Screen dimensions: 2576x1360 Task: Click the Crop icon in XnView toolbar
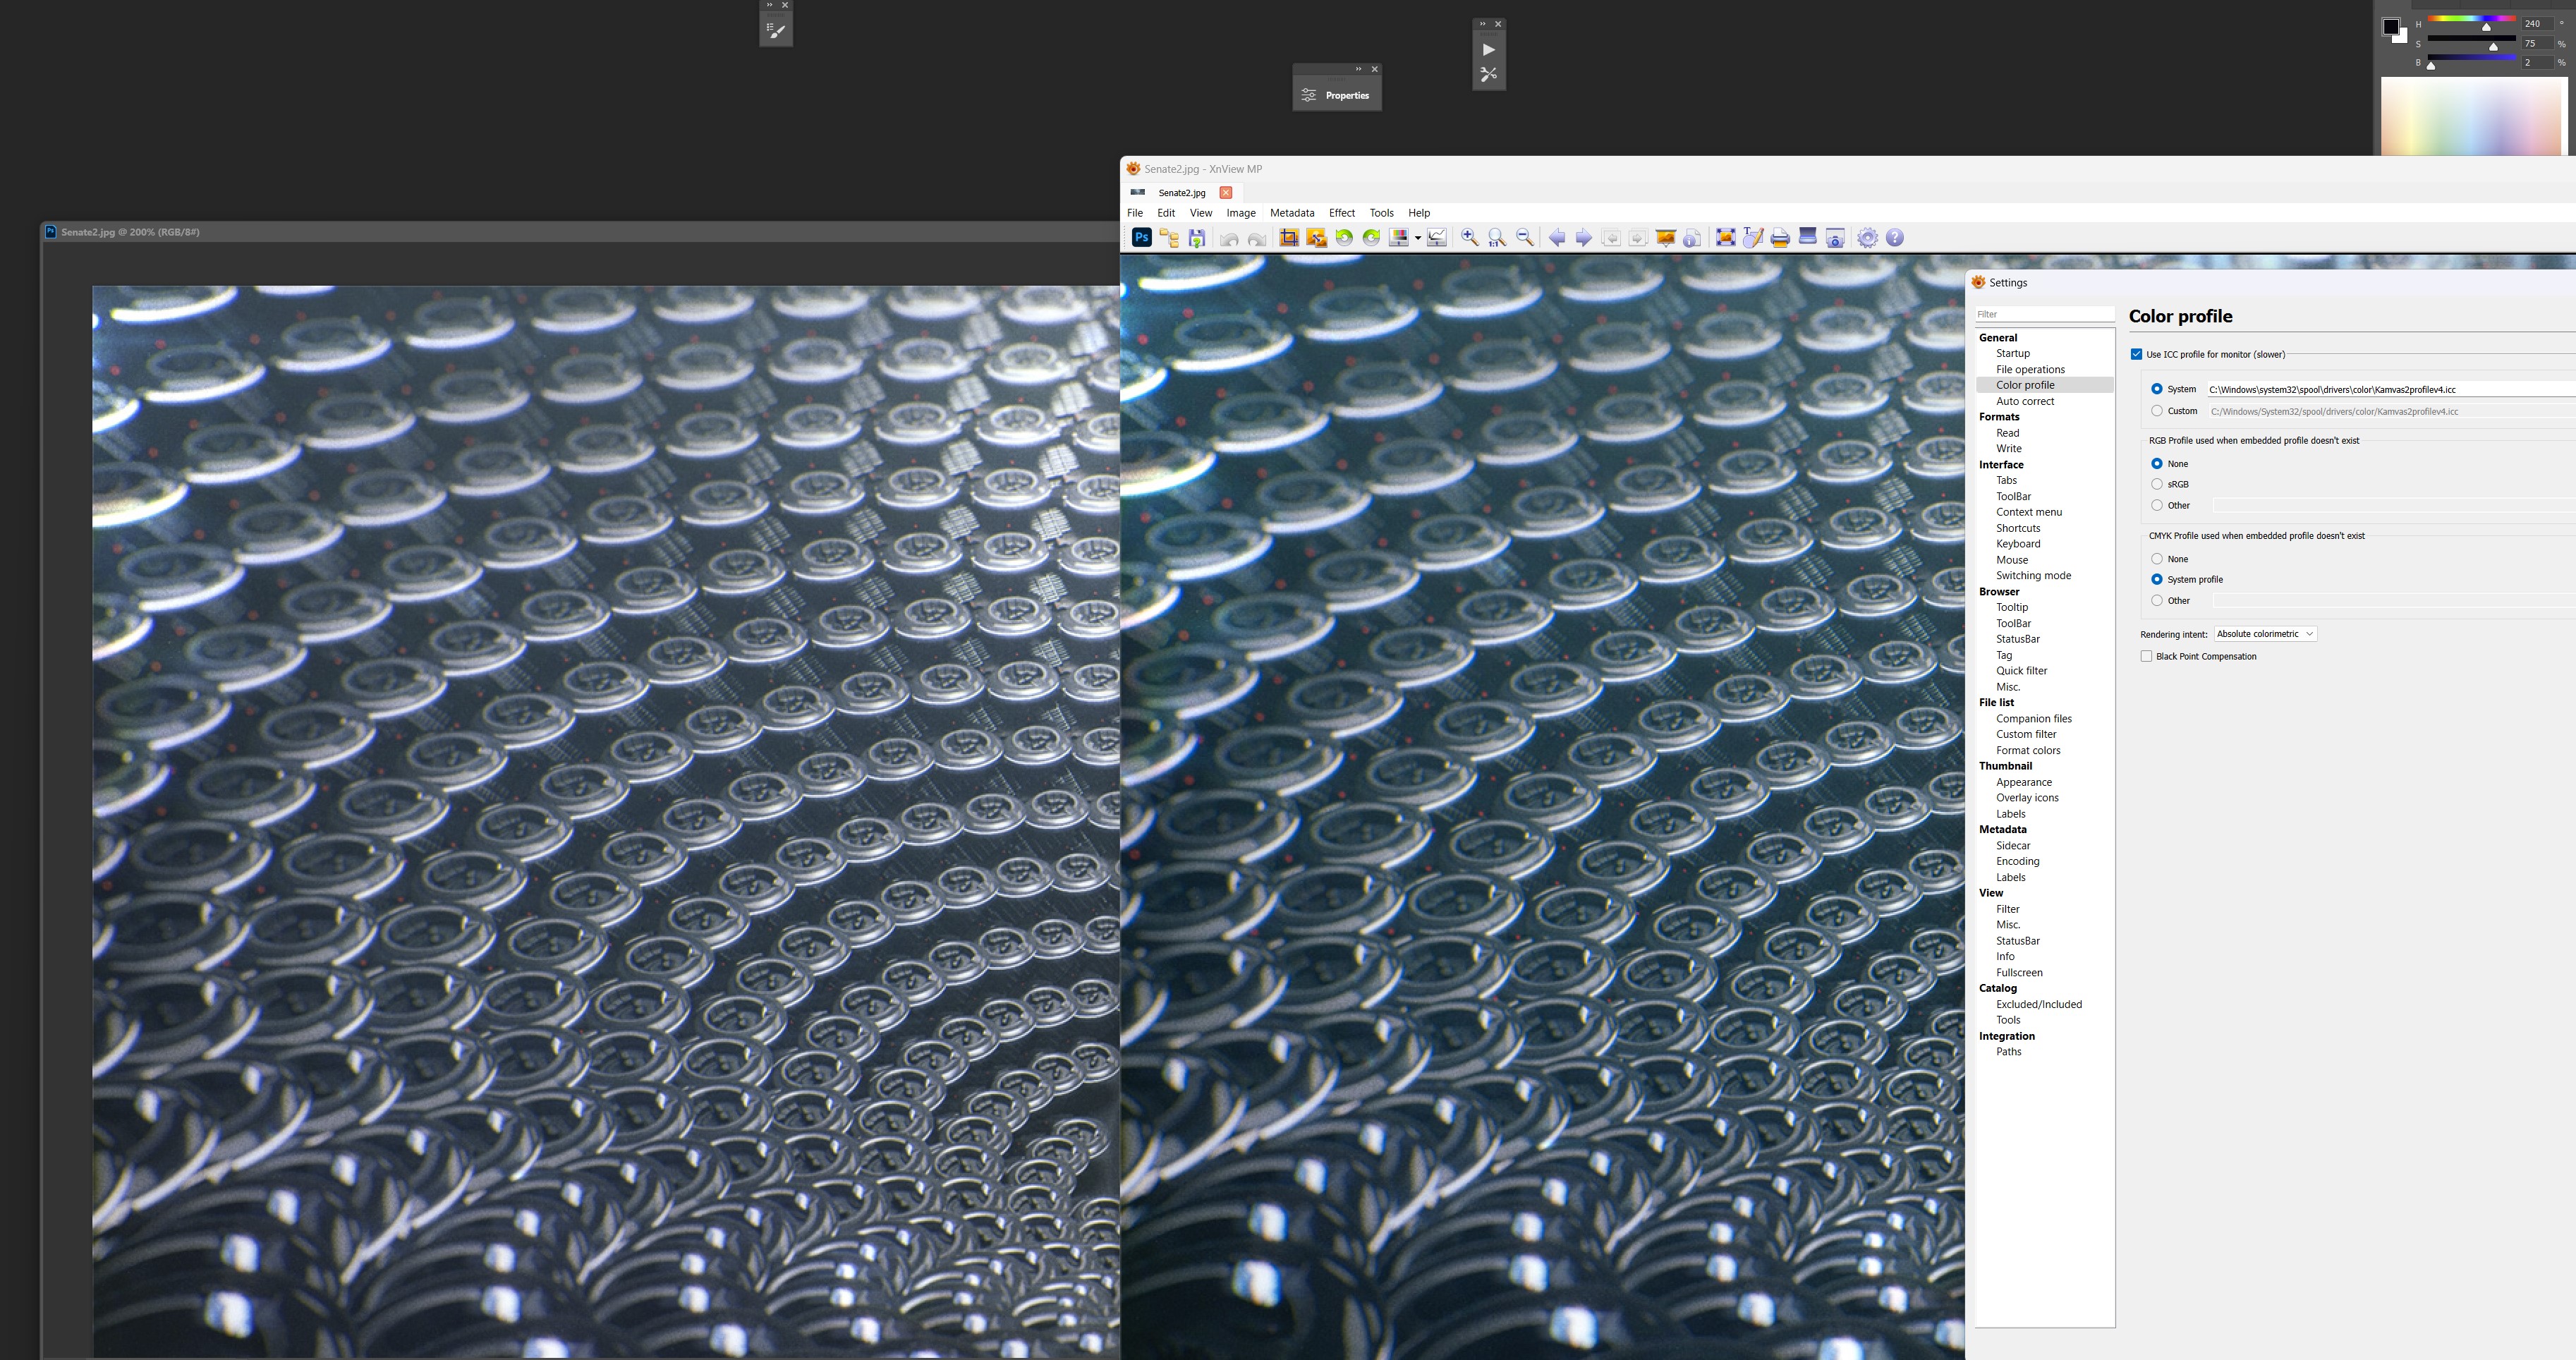[x=1289, y=238]
